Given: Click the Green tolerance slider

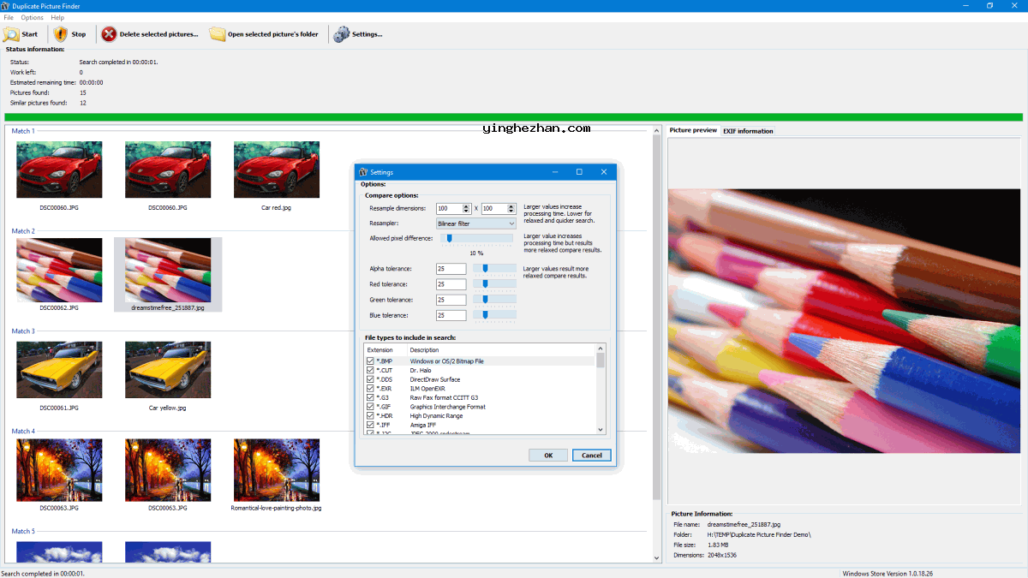Looking at the screenshot, I should click(x=494, y=300).
